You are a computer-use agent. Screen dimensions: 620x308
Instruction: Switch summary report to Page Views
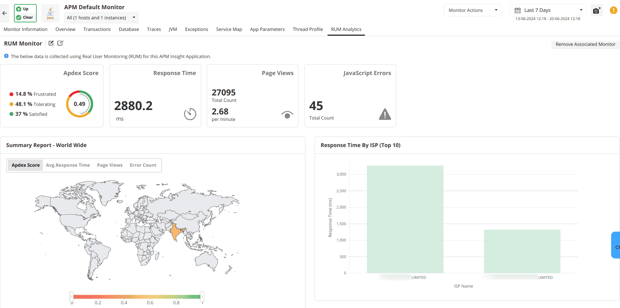click(110, 165)
